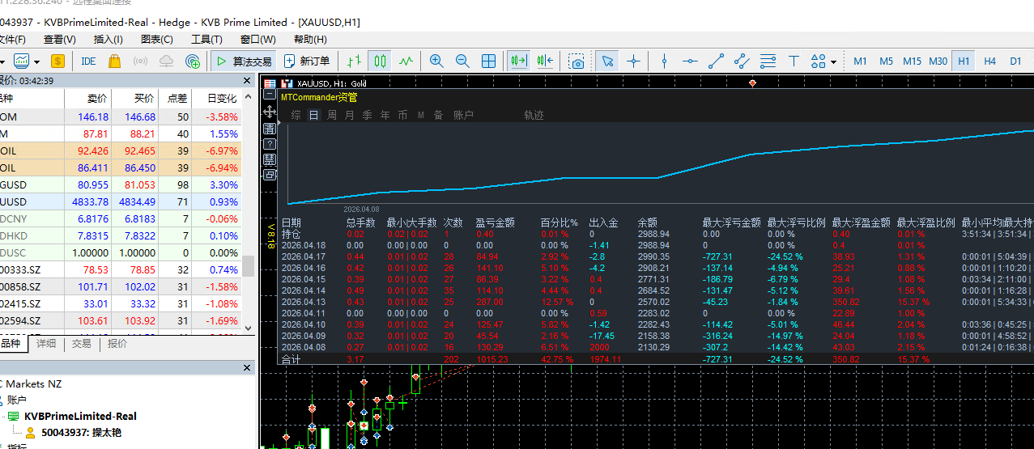1034x449 pixels.
Task: Toggle candlestick chart display mode
Action: (x=380, y=61)
